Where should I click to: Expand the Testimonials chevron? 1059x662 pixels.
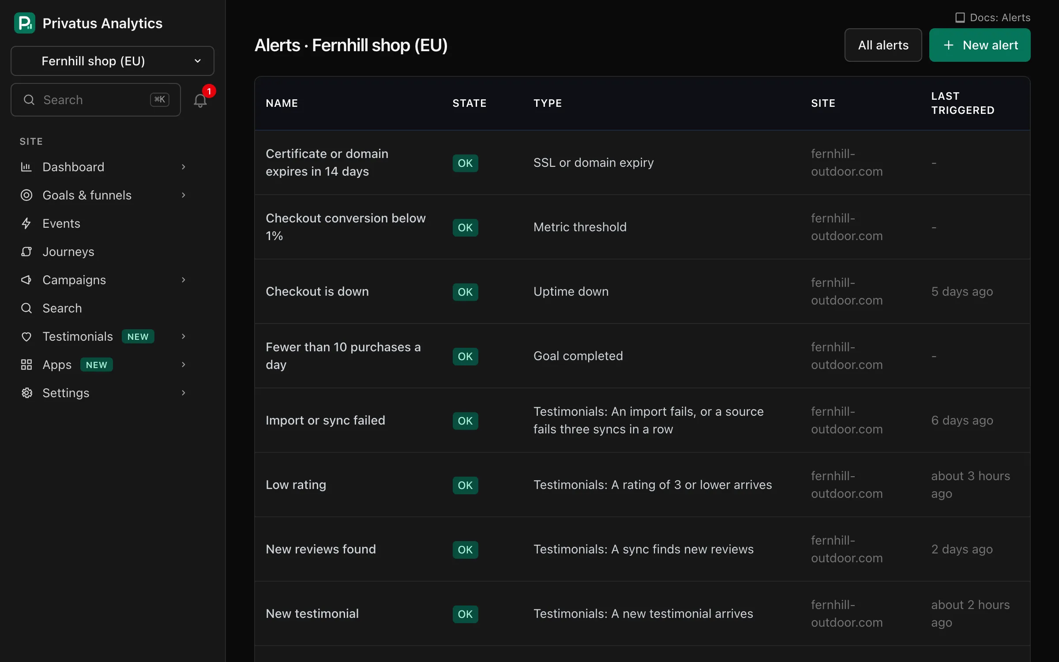[x=184, y=336]
